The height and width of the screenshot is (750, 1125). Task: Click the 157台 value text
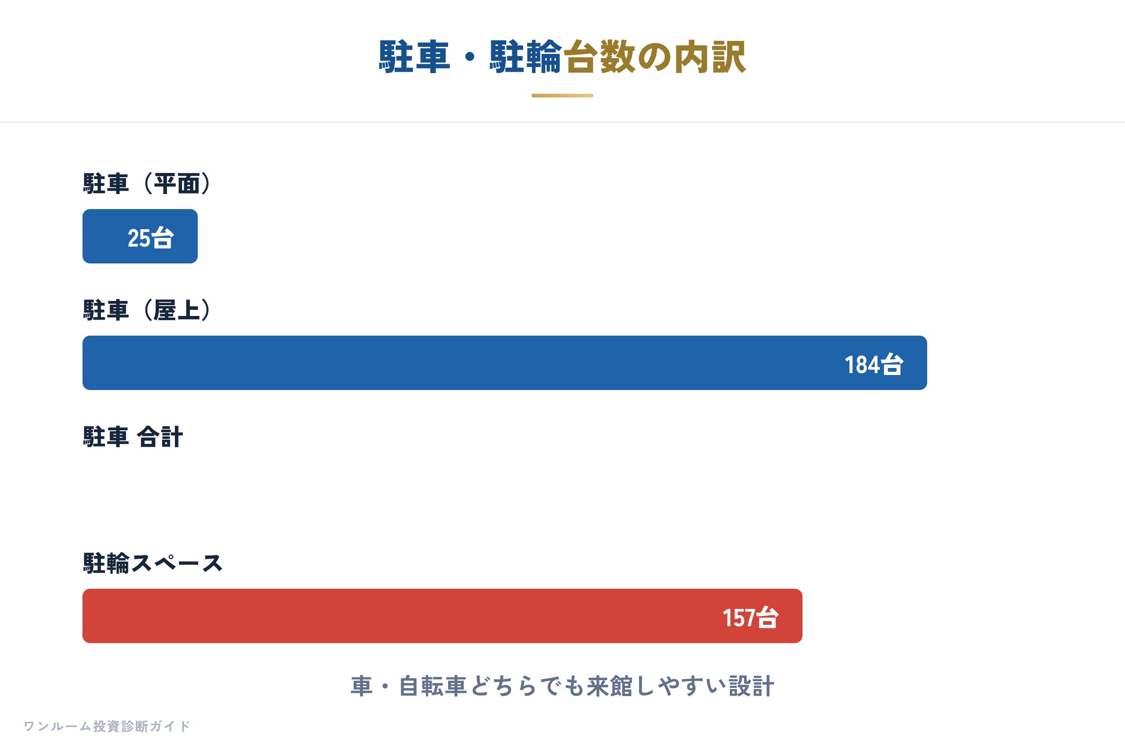coord(750,617)
